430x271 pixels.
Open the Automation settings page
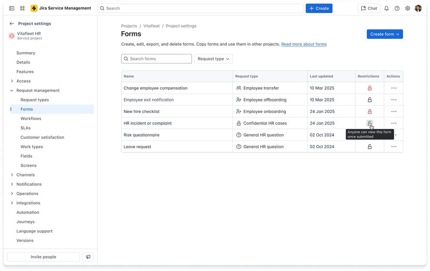pos(28,212)
